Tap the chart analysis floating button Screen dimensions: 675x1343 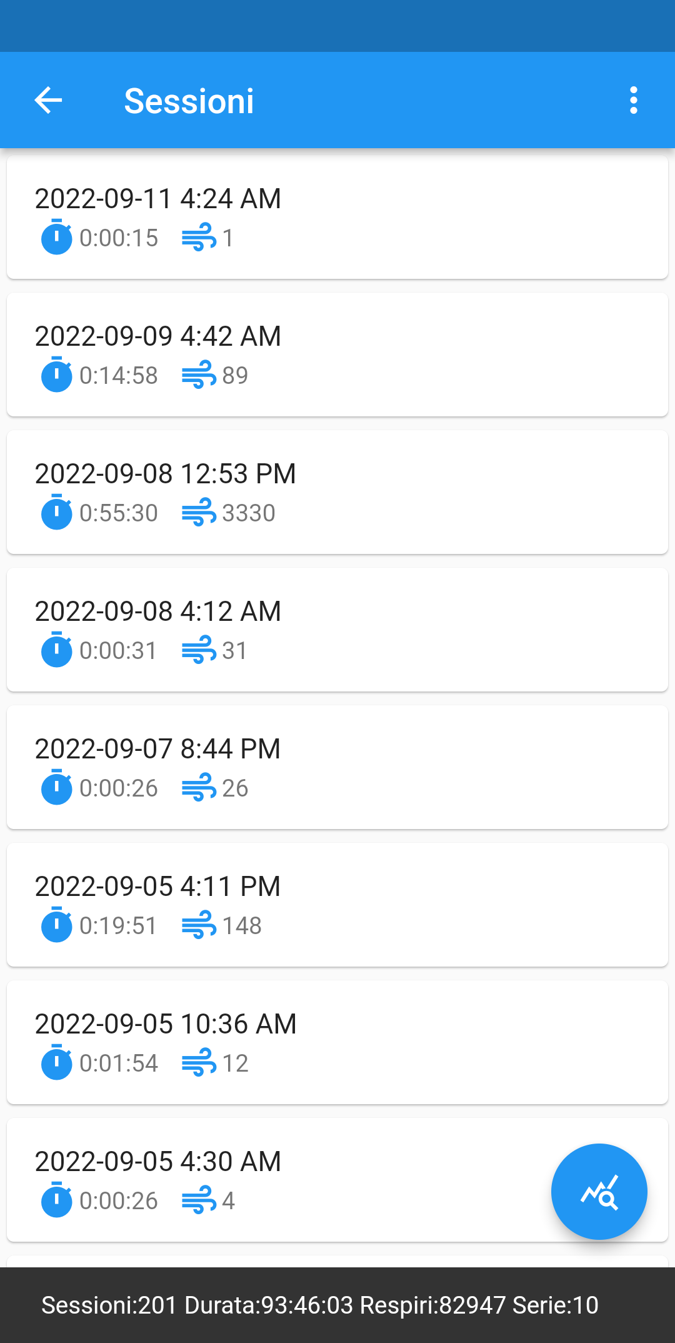tap(599, 1191)
